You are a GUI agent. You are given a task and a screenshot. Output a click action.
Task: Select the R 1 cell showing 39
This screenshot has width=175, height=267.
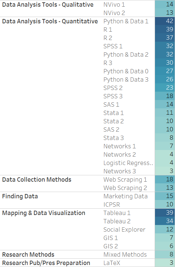pos(165,30)
